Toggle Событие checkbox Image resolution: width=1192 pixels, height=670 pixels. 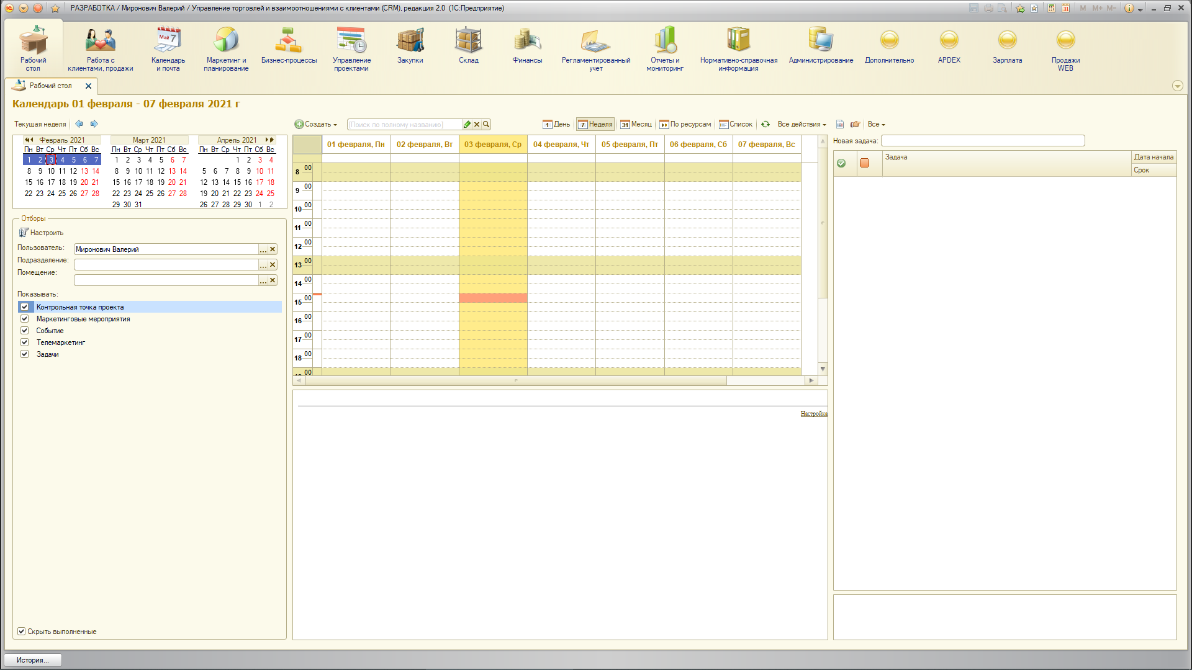tap(25, 331)
